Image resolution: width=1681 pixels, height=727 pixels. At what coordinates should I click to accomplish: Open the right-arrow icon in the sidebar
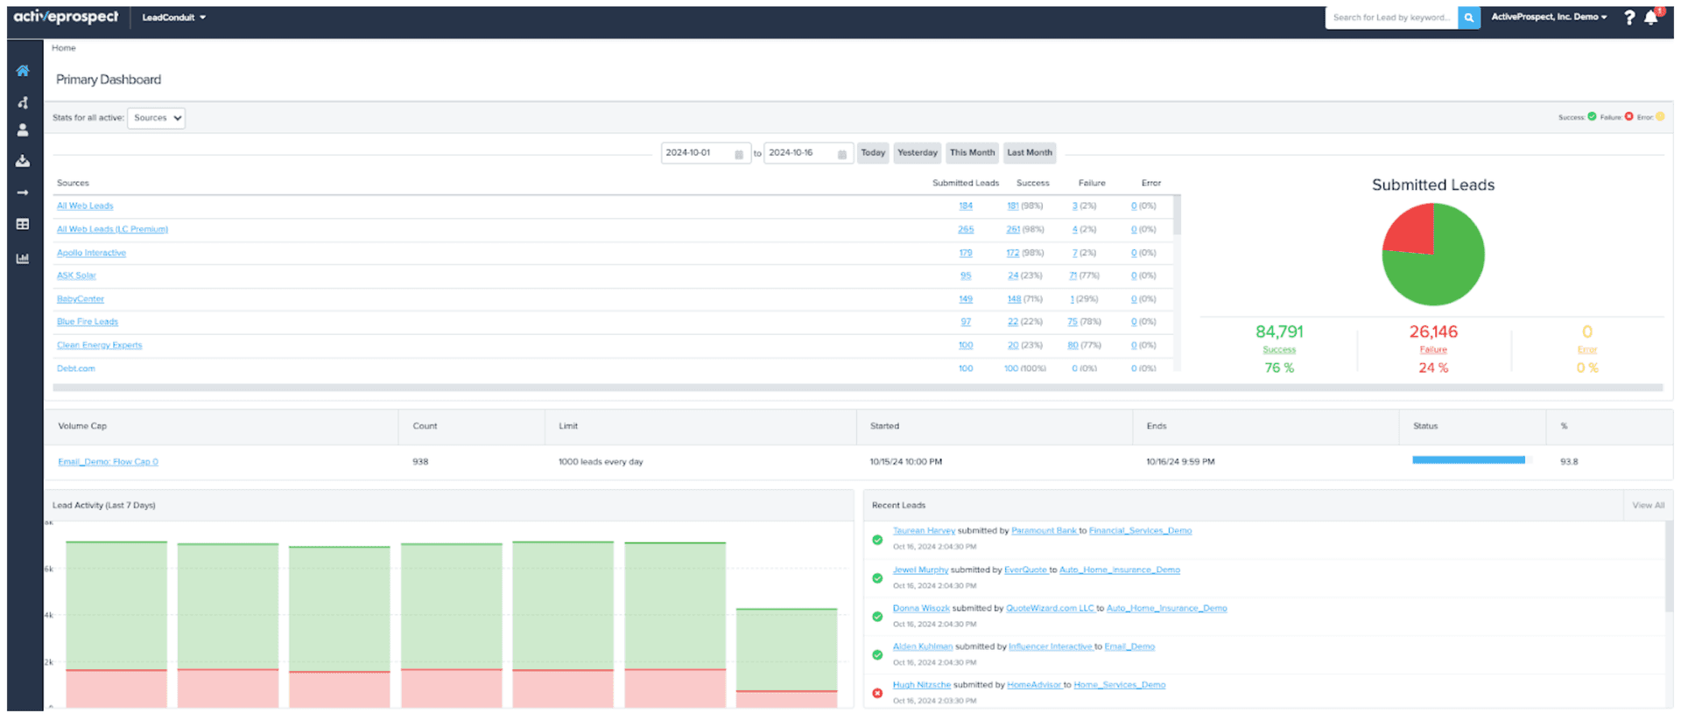pos(23,192)
